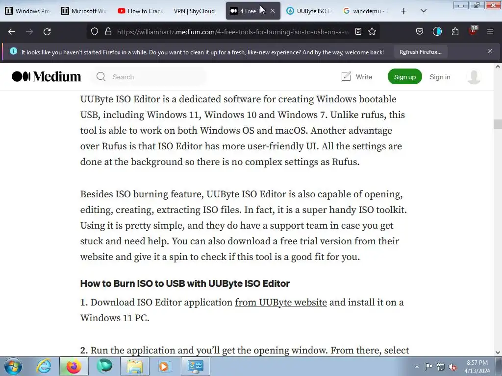
Task: Click scrollbar up arrow
Action: 498,67
